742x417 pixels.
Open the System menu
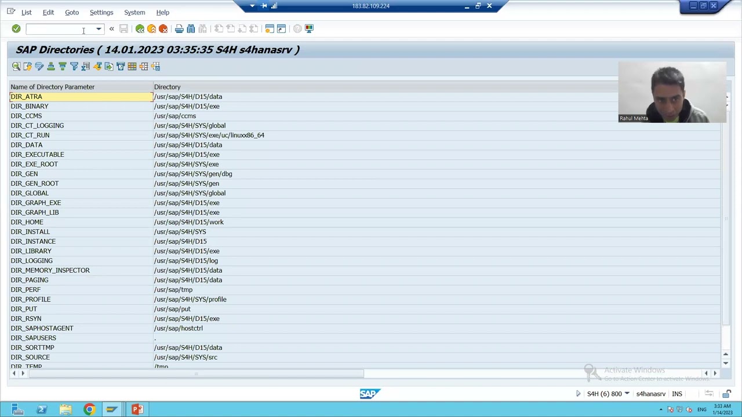(x=134, y=12)
